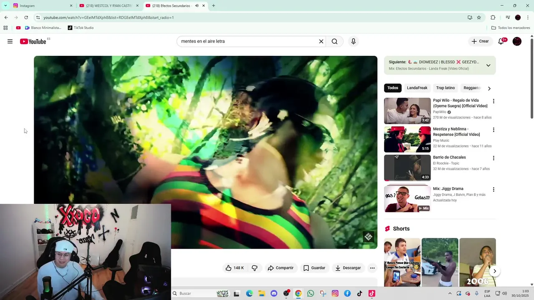Open Chrome apps grid in bookmarks bar

tap(5, 28)
